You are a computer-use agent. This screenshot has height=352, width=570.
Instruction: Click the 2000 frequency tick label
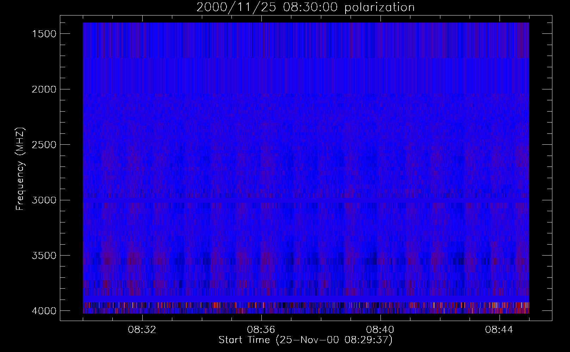point(44,89)
